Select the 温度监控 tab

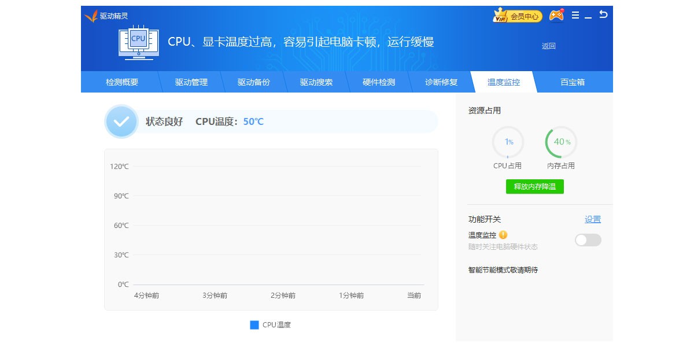coord(504,82)
